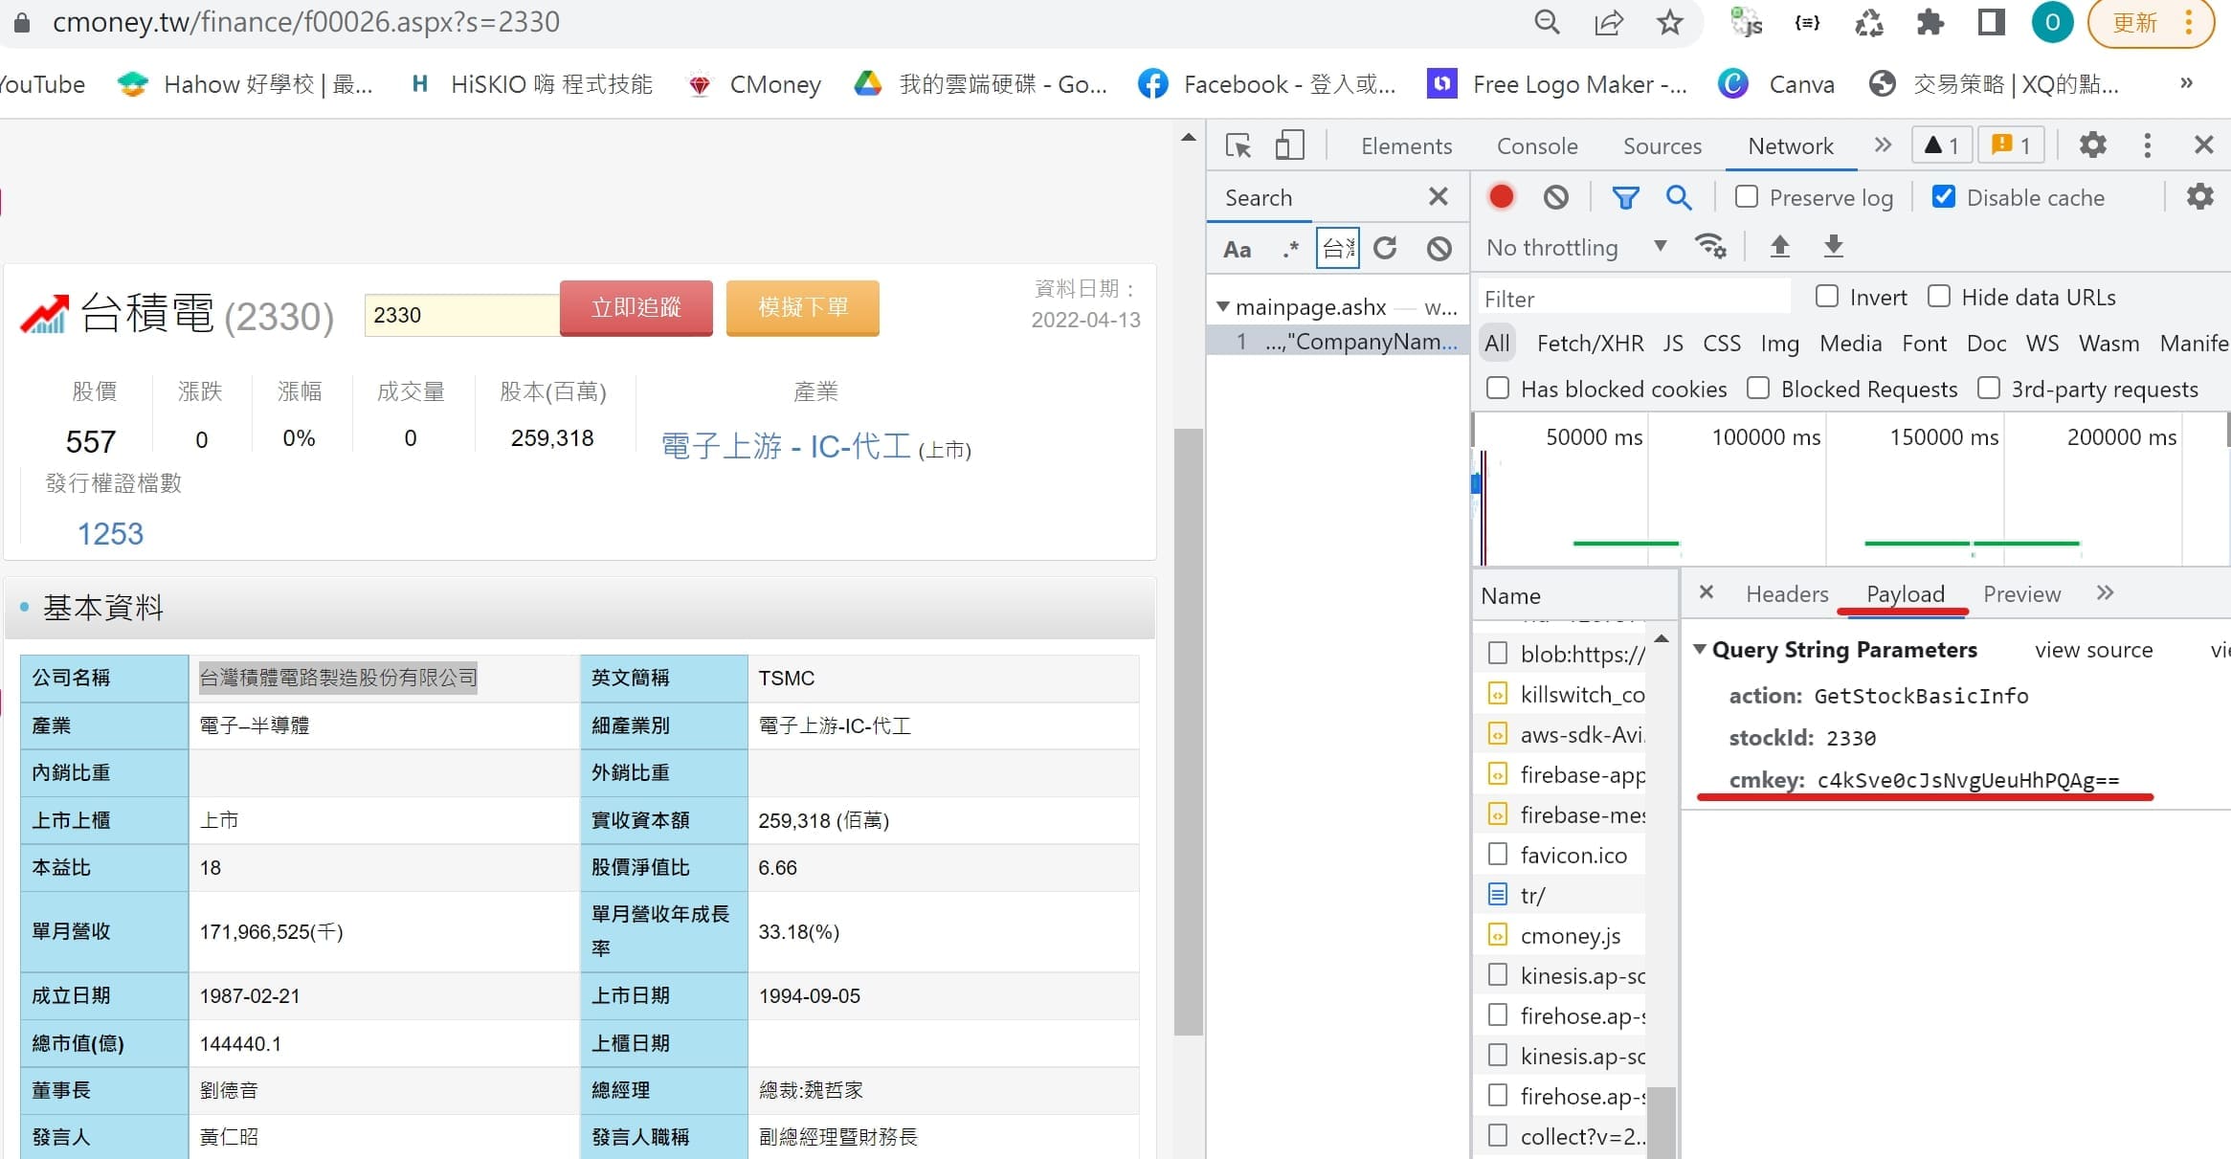The height and width of the screenshot is (1159, 2231).
Task: Check the Invert filter checkbox
Action: [1827, 296]
